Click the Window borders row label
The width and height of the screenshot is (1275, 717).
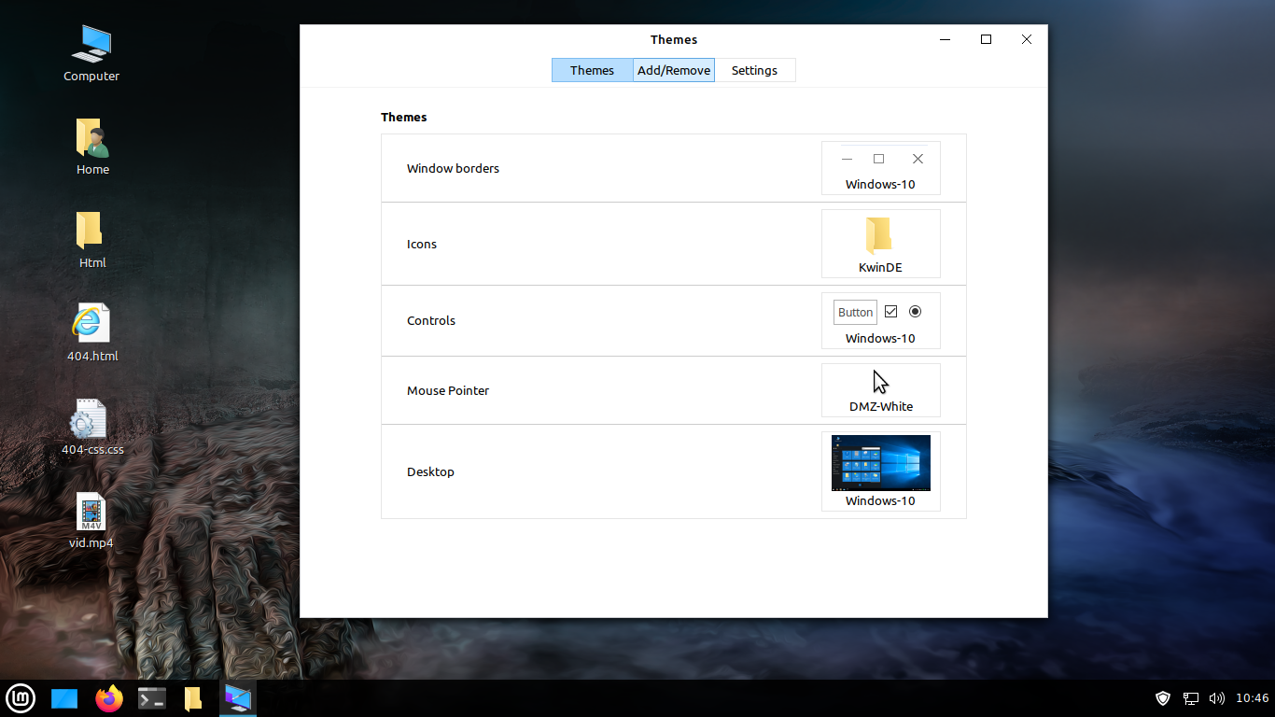point(453,169)
